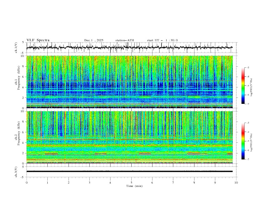Image resolution: width=266 pixels, height=205 pixels.
Task: Click the ch.2 PSD color scale bar
Action: coord(243,141)
